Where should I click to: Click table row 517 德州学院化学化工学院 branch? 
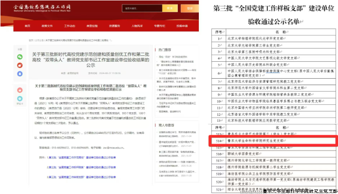pos(274,161)
